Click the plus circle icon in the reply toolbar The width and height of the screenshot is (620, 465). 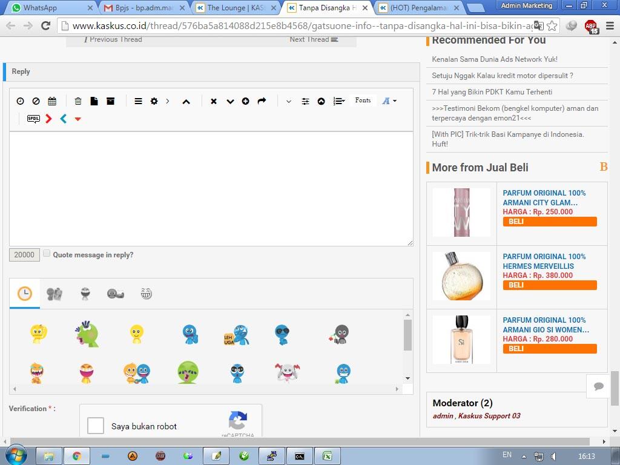(x=246, y=101)
